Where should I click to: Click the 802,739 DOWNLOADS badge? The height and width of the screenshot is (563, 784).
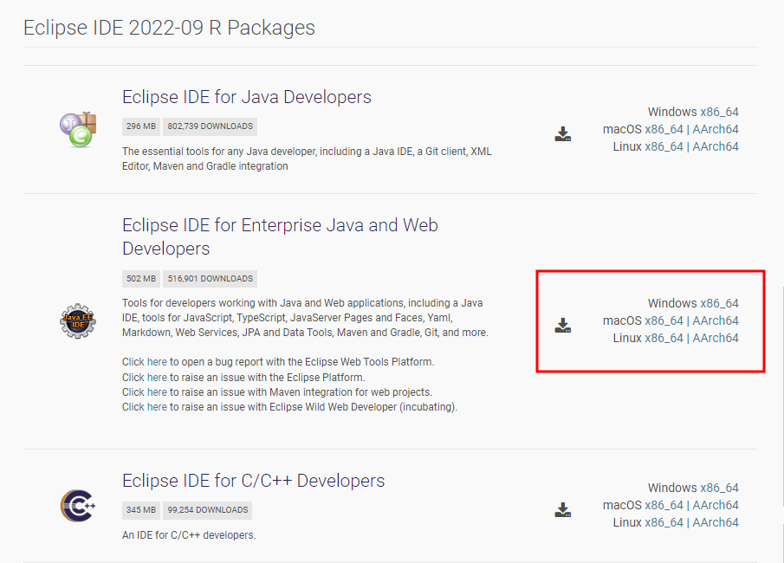(x=210, y=126)
